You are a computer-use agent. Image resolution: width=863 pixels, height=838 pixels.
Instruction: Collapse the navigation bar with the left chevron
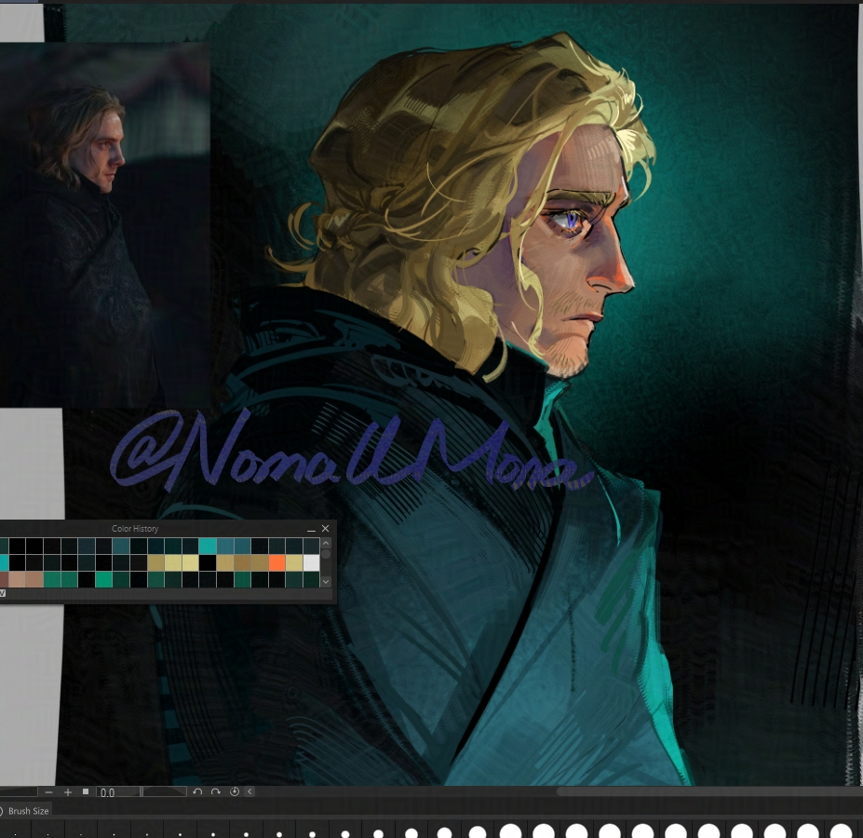pyautogui.click(x=249, y=792)
